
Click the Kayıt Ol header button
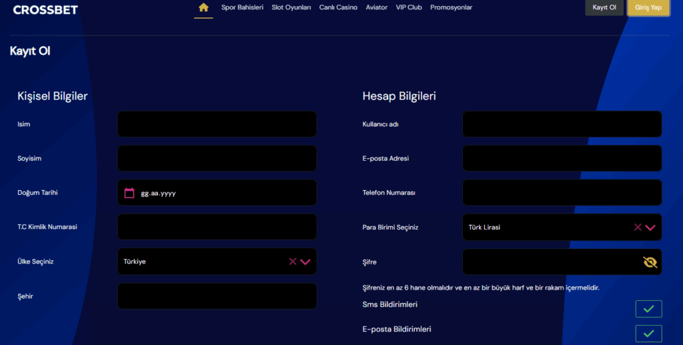[604, 7]
